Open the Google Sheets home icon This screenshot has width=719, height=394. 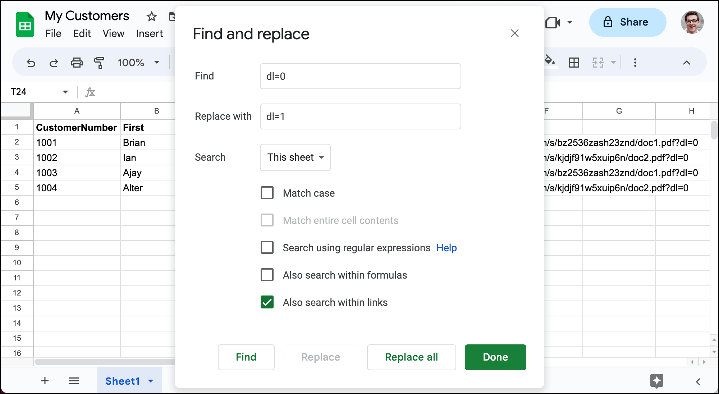point(25,24)
